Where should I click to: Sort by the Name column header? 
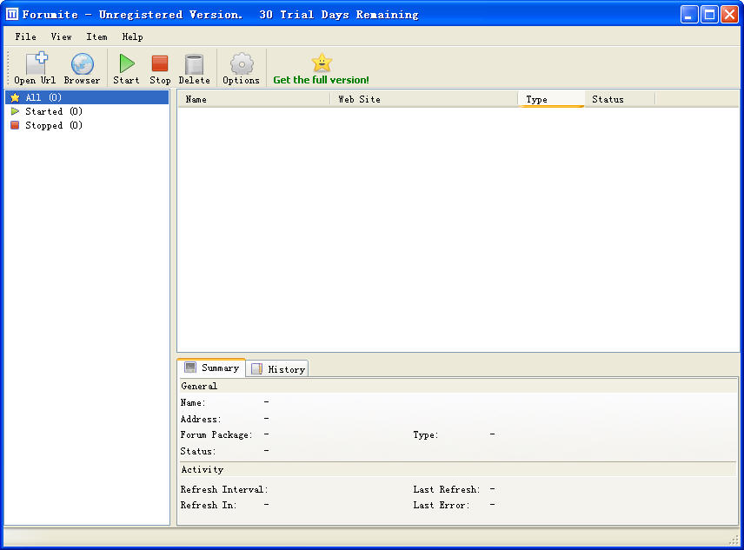[254, 100]
